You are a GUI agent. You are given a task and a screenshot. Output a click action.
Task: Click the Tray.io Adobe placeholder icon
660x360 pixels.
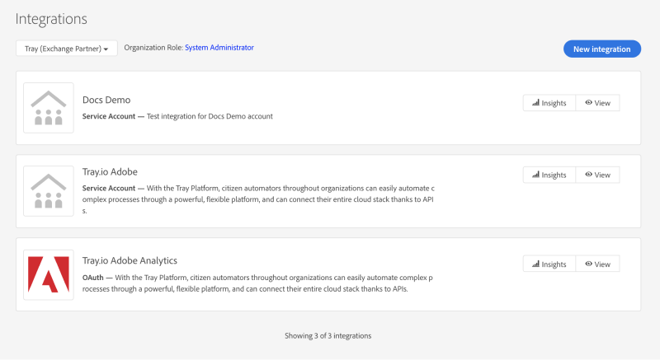pos(48,191)
